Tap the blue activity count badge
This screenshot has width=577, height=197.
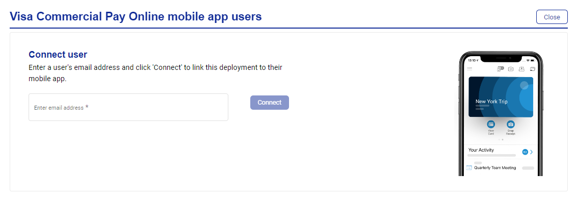click(x=525, y=152)
